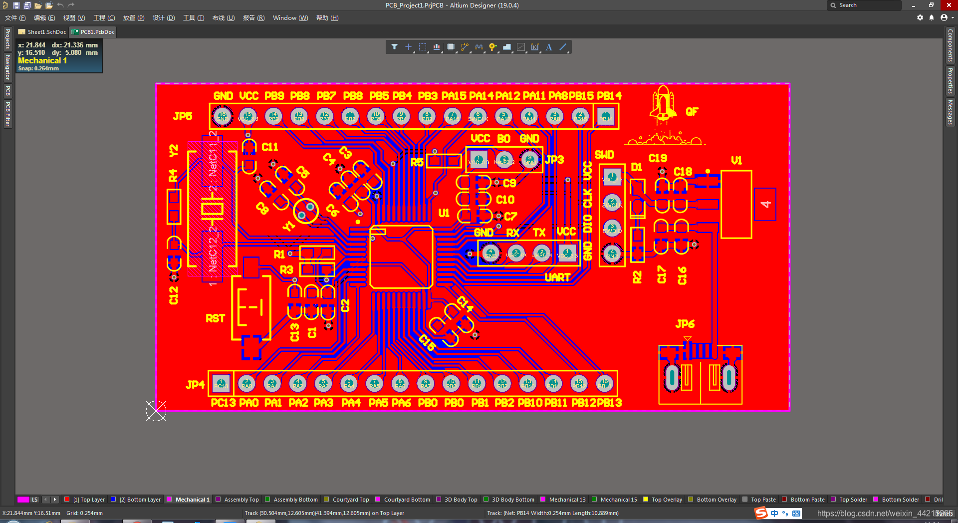
Task: Open the 工具 (T) menu
Action: coord(194,18)
